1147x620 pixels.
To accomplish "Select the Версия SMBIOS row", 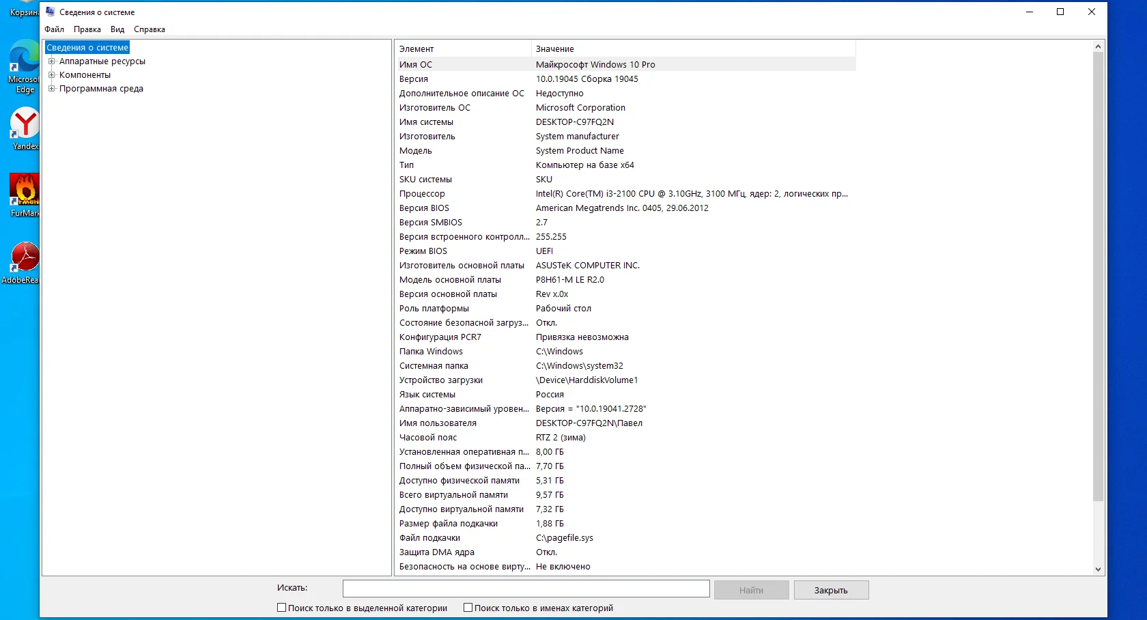I will click(x=625, y=223).
